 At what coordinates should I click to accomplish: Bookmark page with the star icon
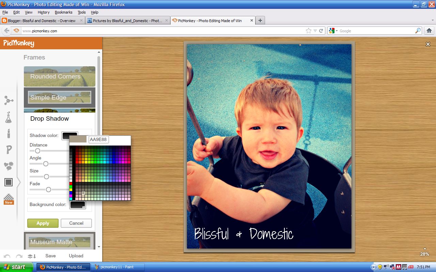tap(308, 31)
